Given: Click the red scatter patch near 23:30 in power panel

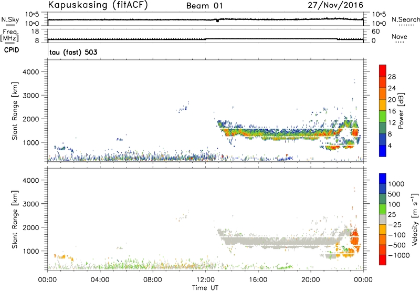Looking at the screenshot, I should point(356,132).
